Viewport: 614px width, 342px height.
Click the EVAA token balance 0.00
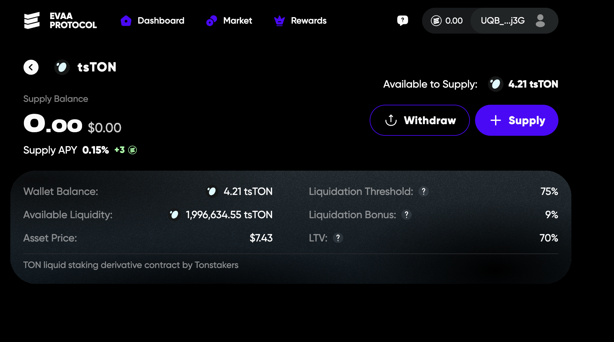point(447,21)
